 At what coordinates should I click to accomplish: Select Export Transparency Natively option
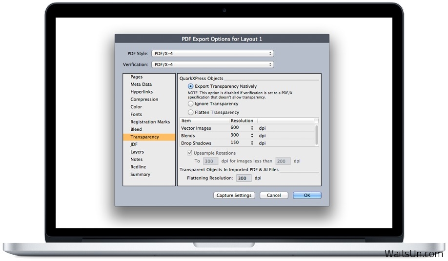pos(191,86)
